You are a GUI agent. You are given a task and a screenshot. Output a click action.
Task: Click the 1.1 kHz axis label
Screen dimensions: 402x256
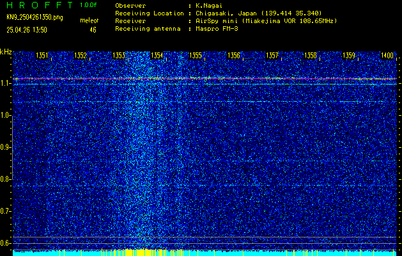pos(5,83)
